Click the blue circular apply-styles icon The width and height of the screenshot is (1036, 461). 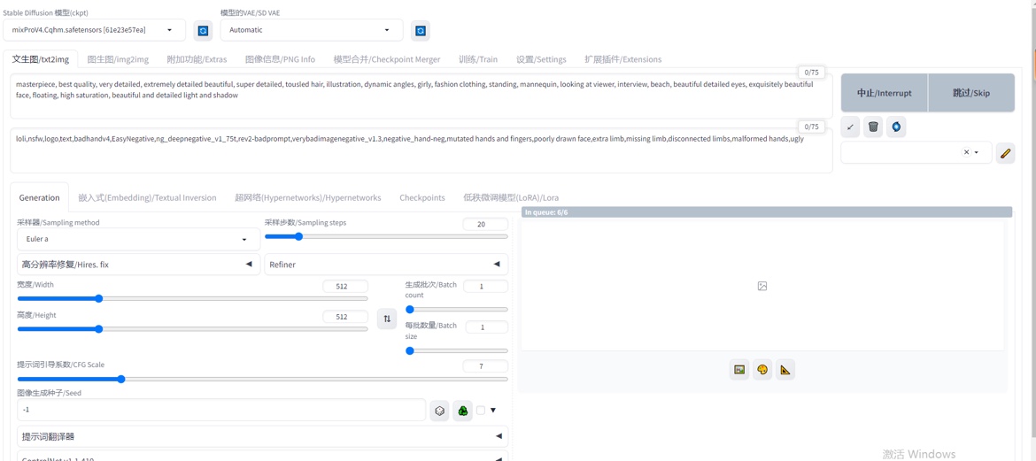pos(896,127)
